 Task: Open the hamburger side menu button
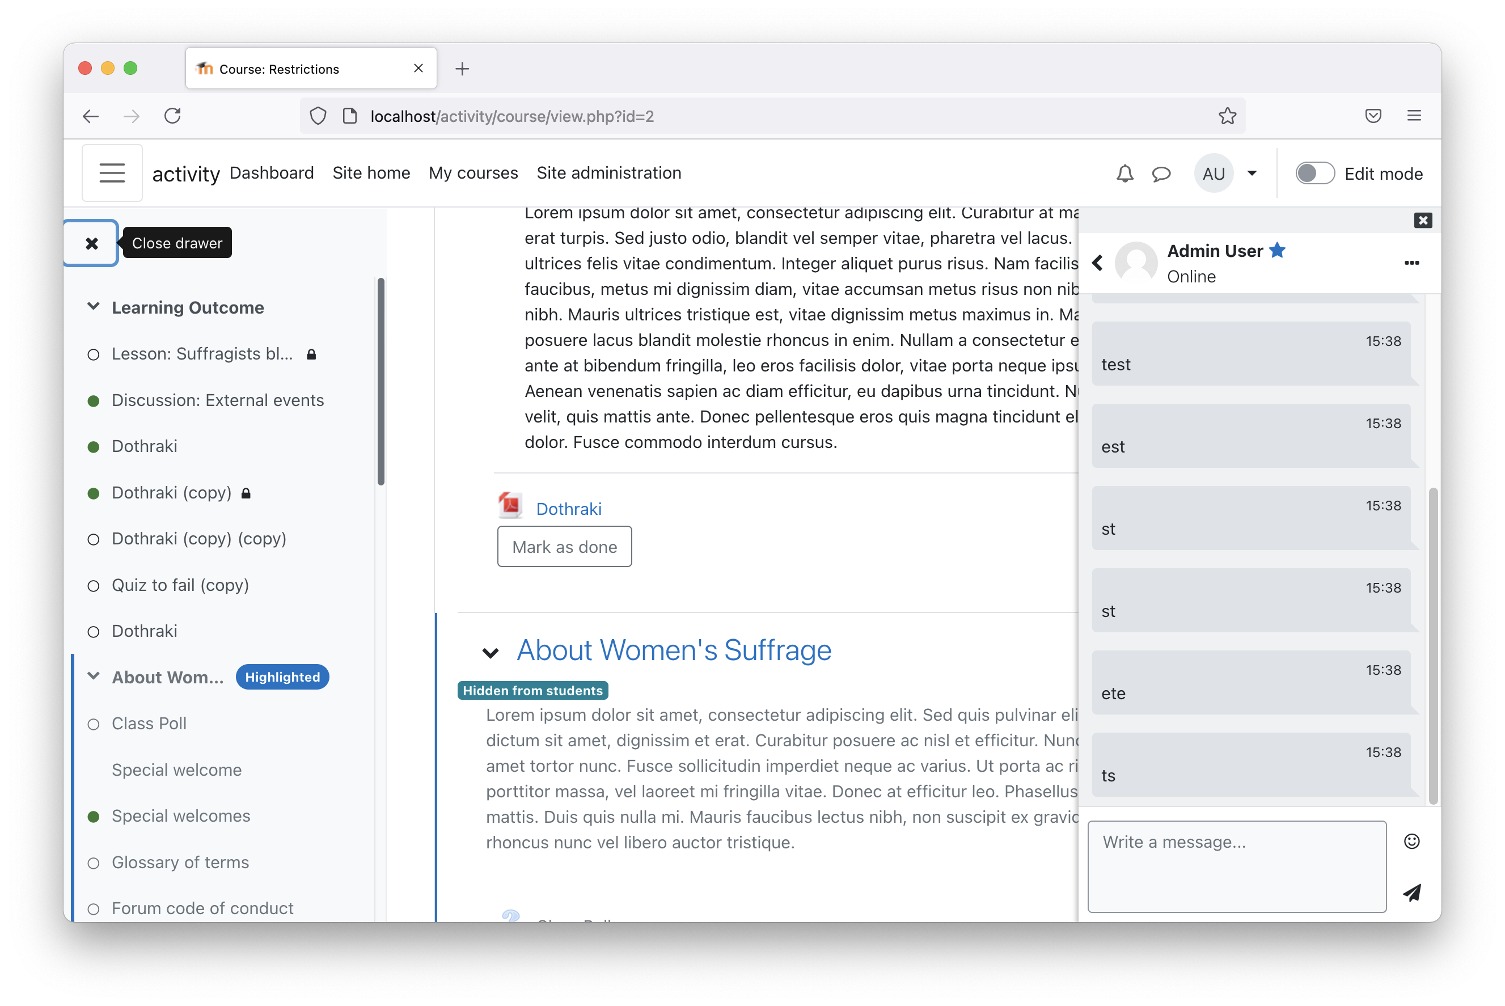point(112,173)
